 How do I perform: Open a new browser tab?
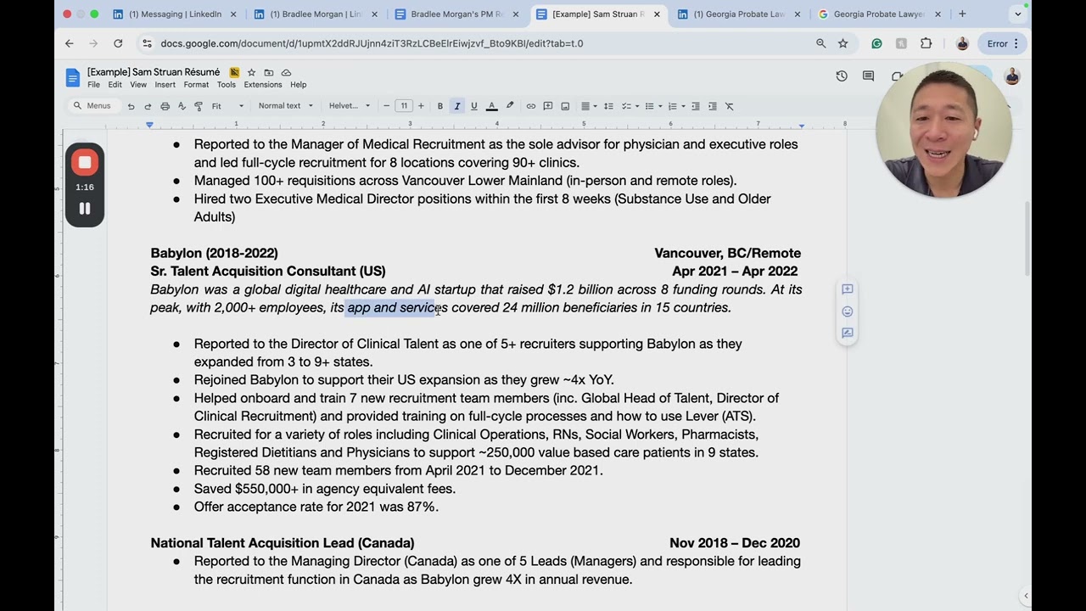point(962,14)
